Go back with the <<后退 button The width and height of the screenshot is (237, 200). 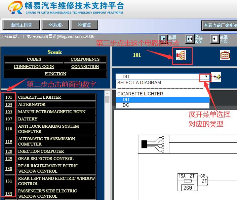pyautogui.click(x=55, y=25)
